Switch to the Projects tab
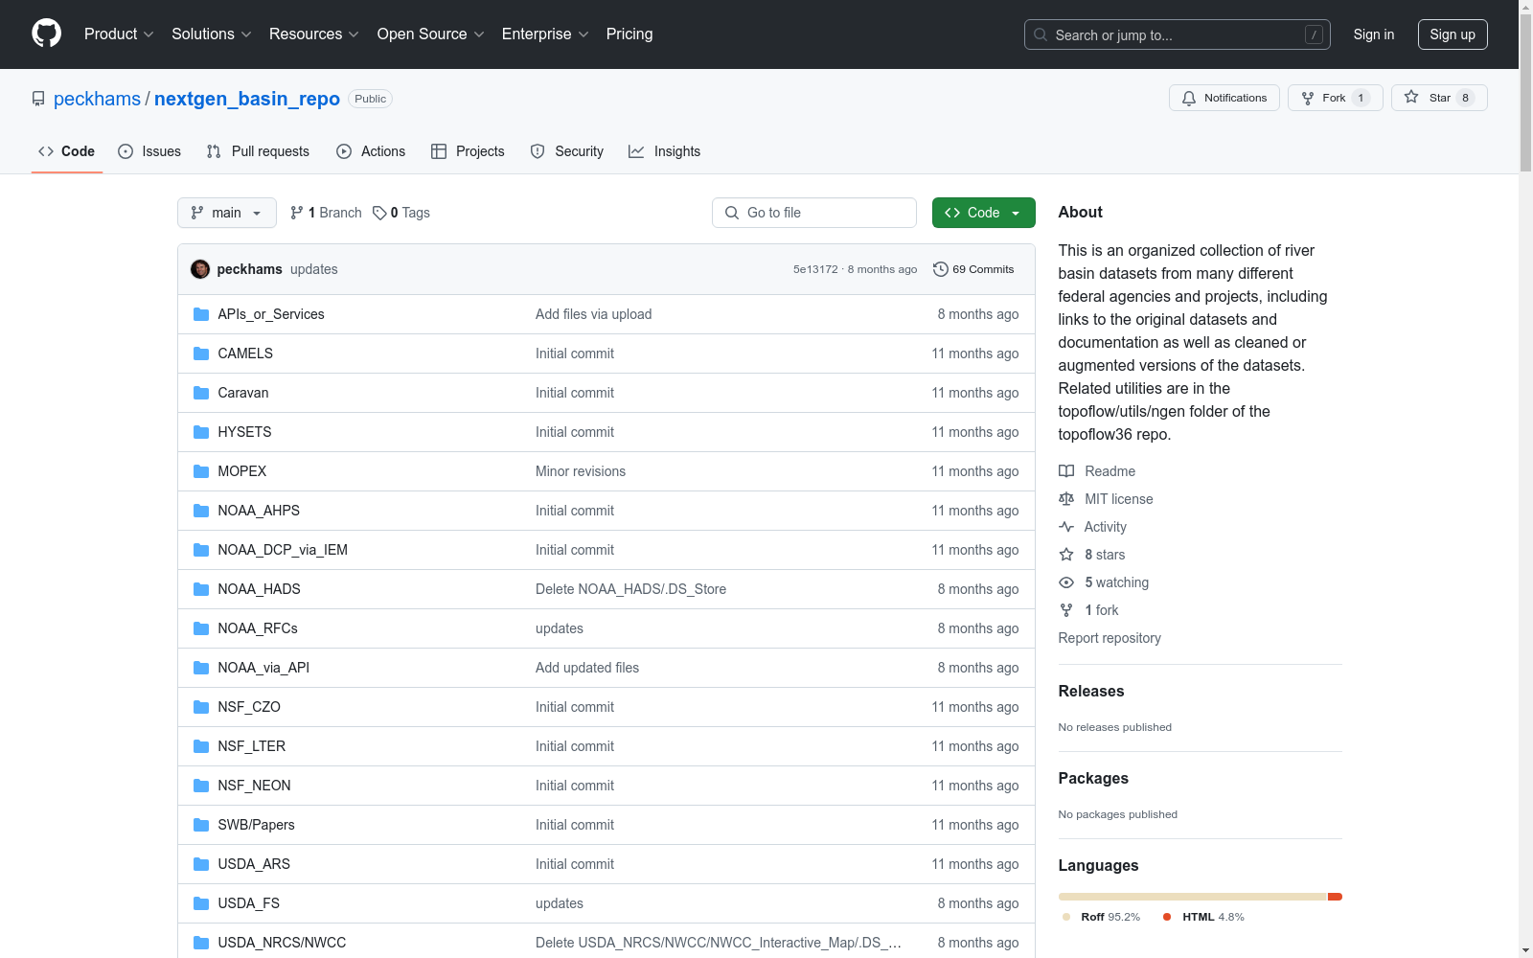Viewport: 1533px width, 958px height. [468, 151]
